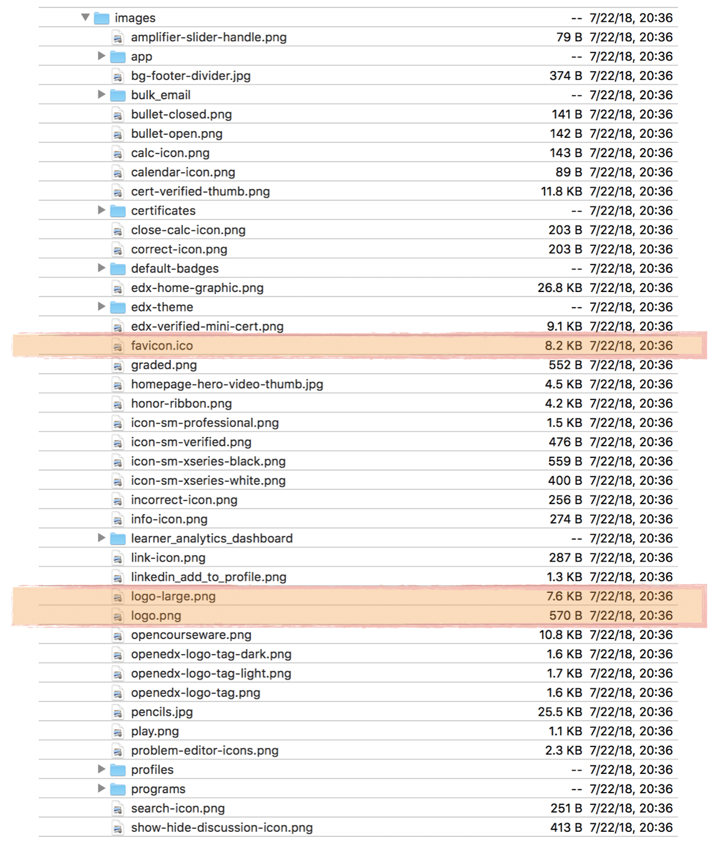Click the logo.png file icon
The image size is (718, 855).
(x=118, y=616)
